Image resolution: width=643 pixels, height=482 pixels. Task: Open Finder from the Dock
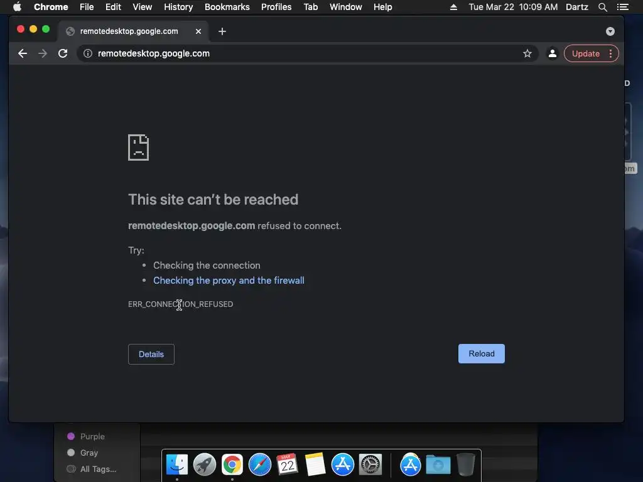(177, 464)
